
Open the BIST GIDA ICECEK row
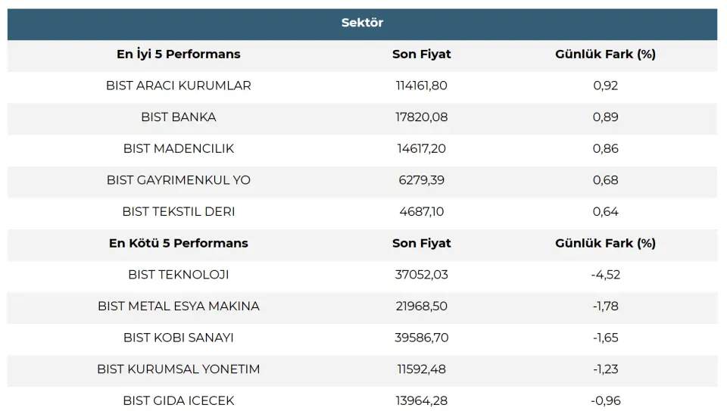point(178,400)
